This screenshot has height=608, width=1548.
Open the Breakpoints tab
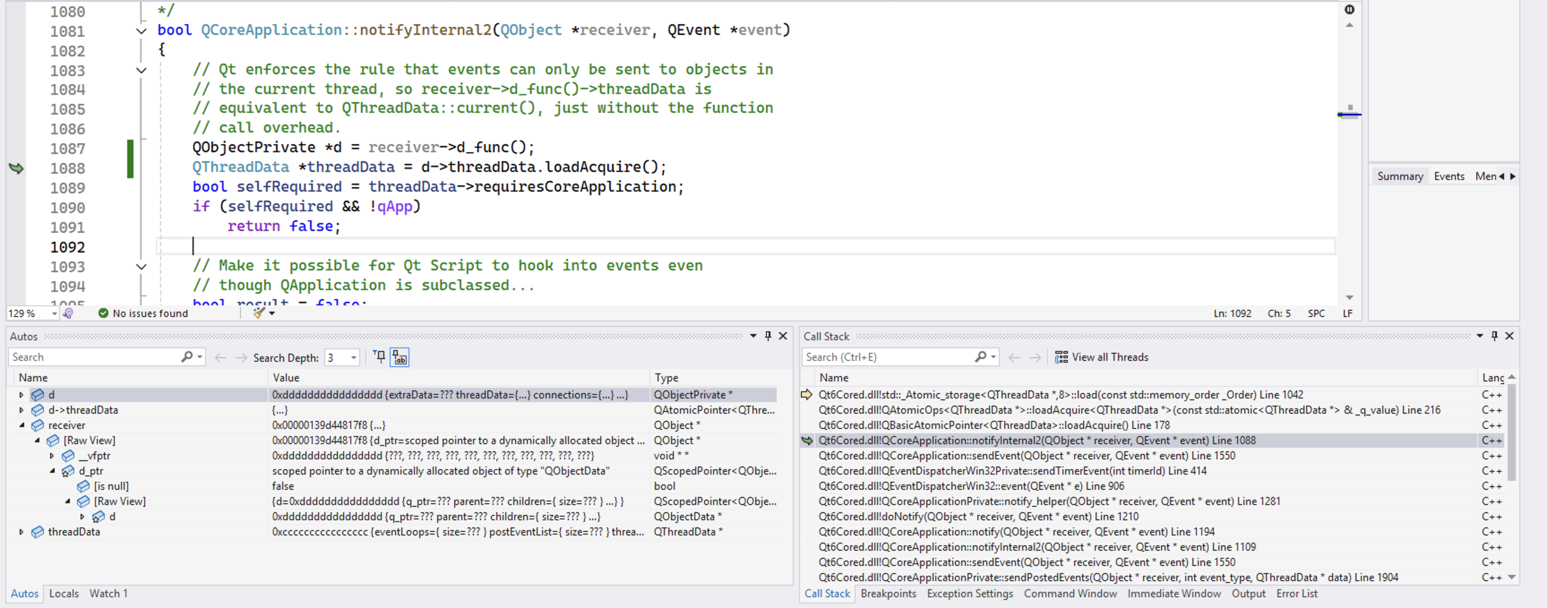pos(888,594)
